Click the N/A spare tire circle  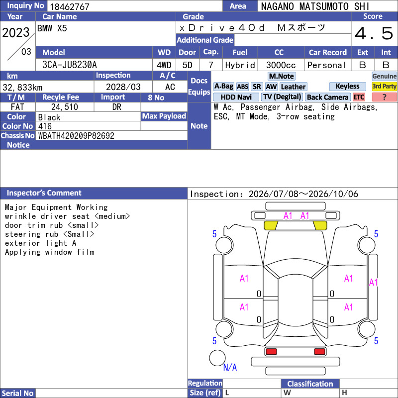(x=217, y=358)
